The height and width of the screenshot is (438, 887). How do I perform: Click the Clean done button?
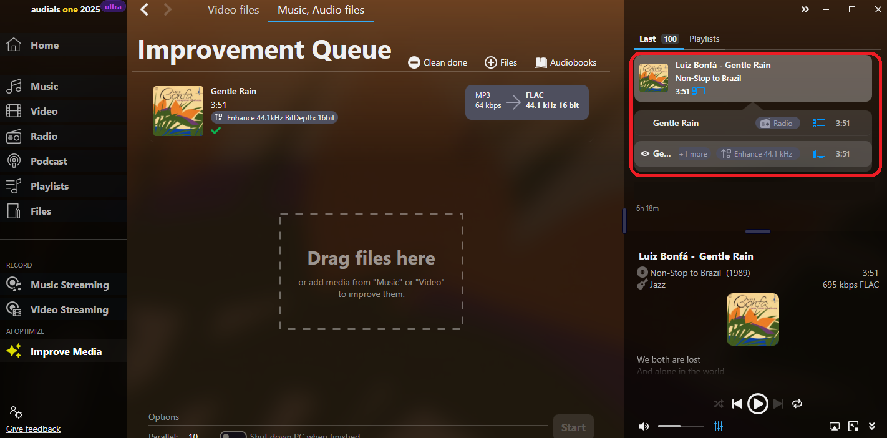pos(437,62)
